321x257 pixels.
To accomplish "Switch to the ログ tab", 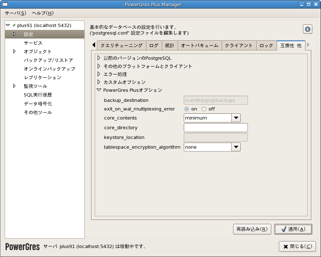I will point(155,45).
